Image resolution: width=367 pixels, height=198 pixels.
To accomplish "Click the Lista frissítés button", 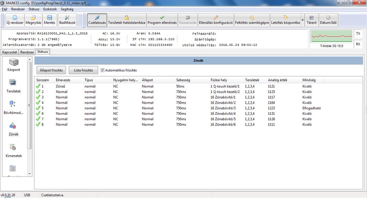I will coord(83,70).
